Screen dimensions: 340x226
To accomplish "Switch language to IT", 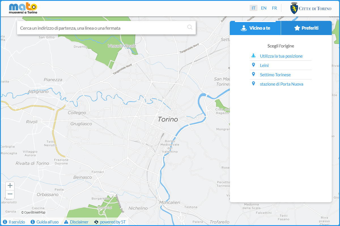I will (254, 8).
